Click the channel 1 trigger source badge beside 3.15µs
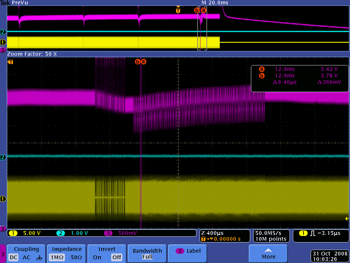The height and width of the screenshot is (263, 350). click(303, 233)
